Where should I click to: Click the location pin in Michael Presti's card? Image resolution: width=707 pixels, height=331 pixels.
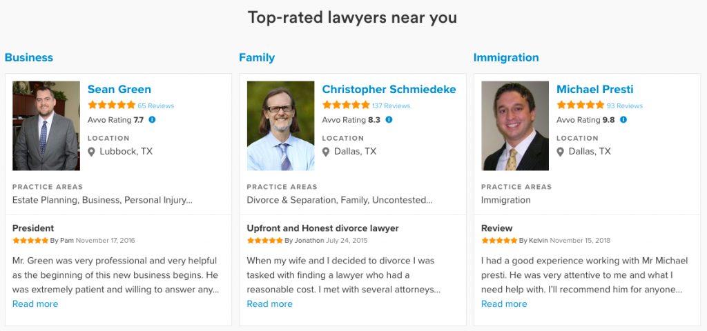pyautogui.click(x=561, y=152)
